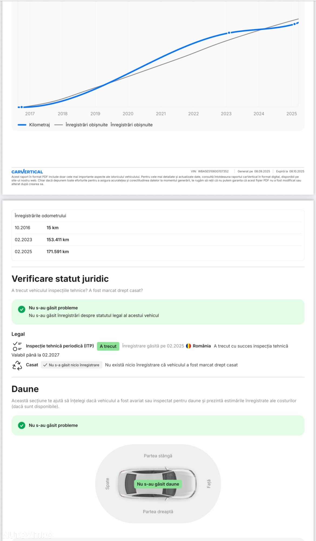Click 'Generat pe 08.09.2025' footer text
316x541 pixels.
click(x=254, y=171)
